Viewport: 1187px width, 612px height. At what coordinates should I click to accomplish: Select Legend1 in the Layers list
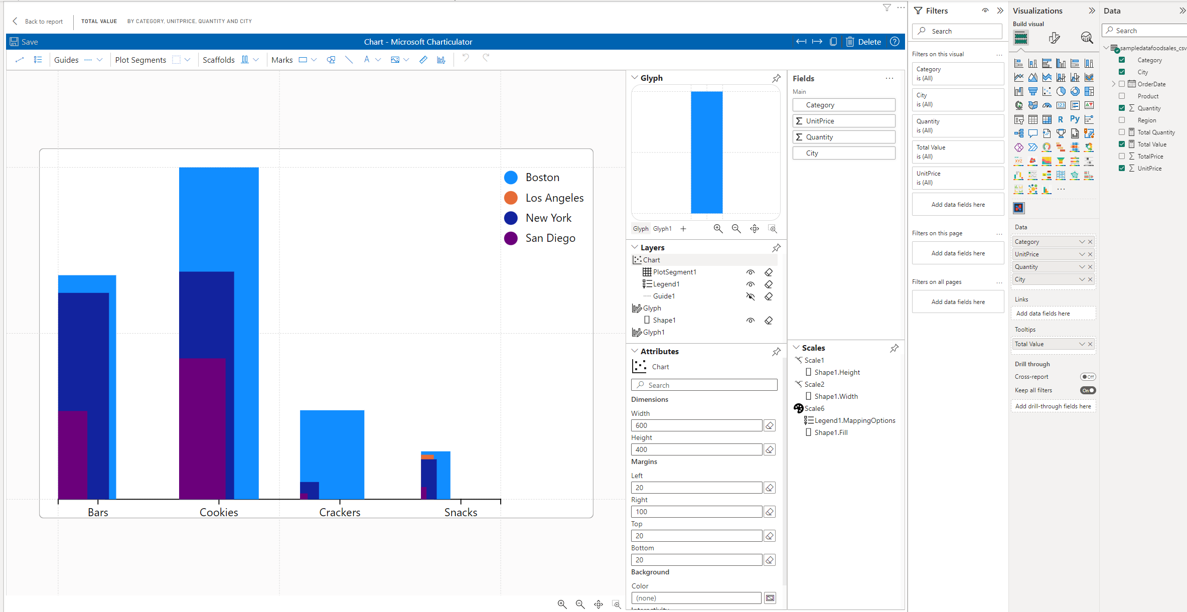(x=666, y=284)
